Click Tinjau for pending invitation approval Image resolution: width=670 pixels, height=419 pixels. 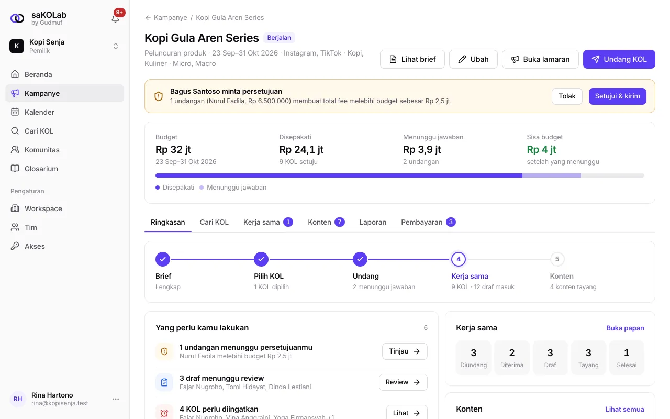(x=405, y=351)
